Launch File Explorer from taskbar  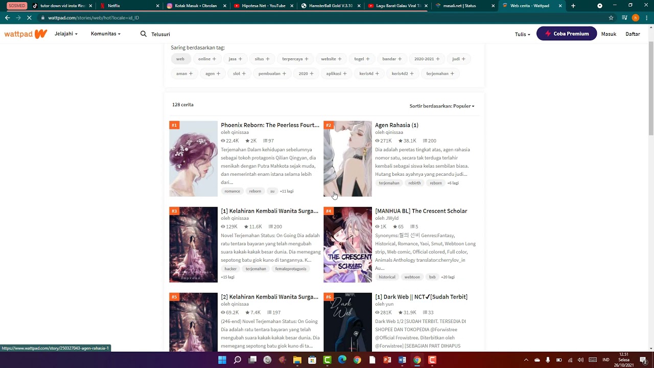[x=297, y=360]
